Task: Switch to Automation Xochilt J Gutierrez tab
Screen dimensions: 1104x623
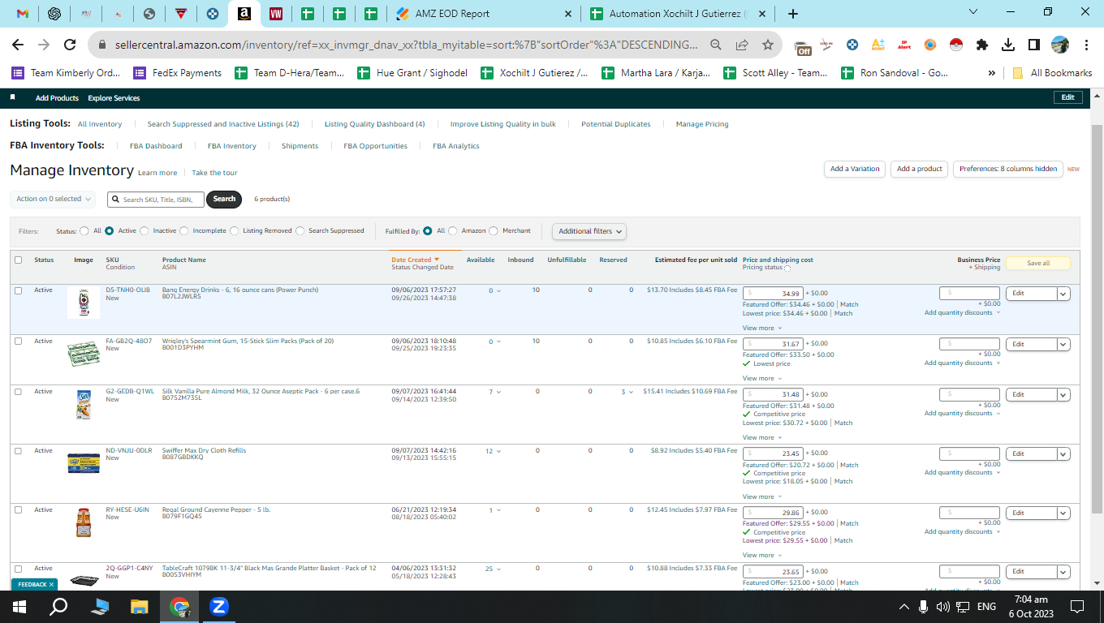Action: click(x=676, y=14)
